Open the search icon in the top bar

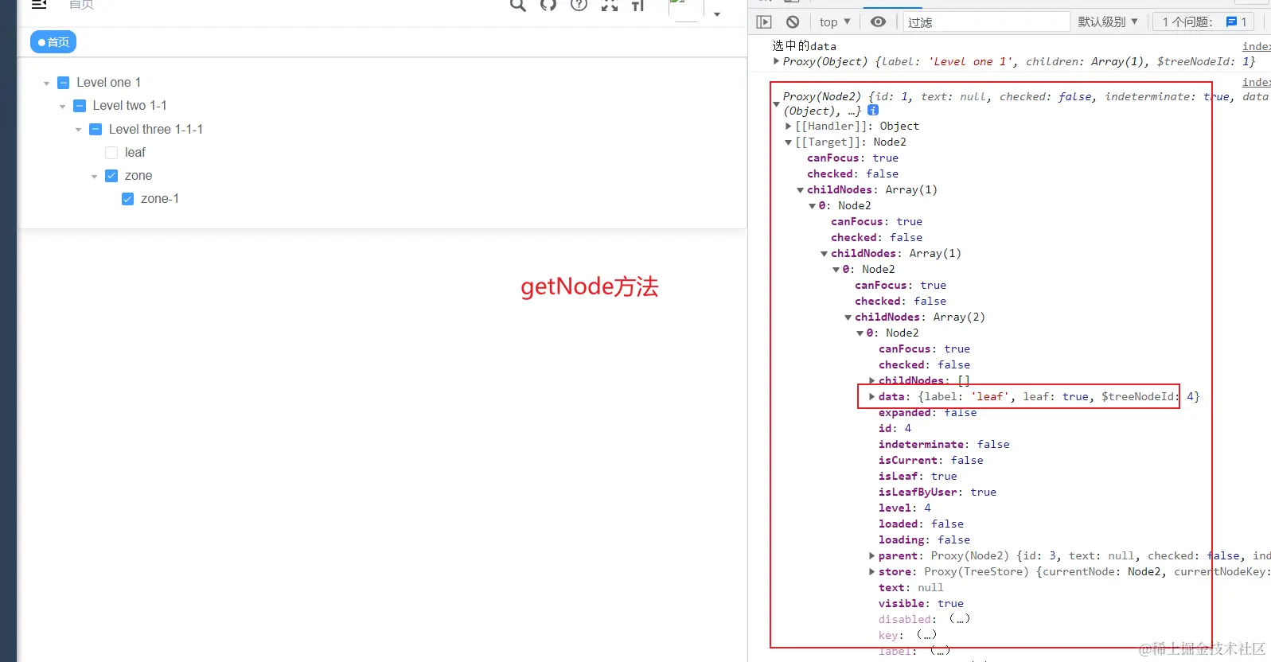[x=518, y=5]
